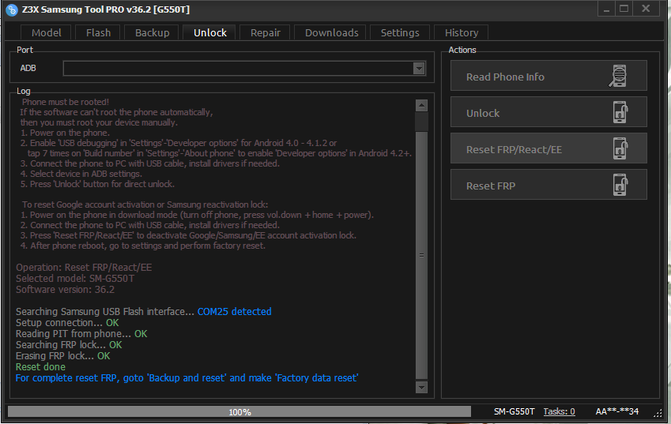Image resolution: width=671 pixels, height=424 pixels.
Task: Click 'After phone reboot' factory reset line
Action: (x=143, y=246)
